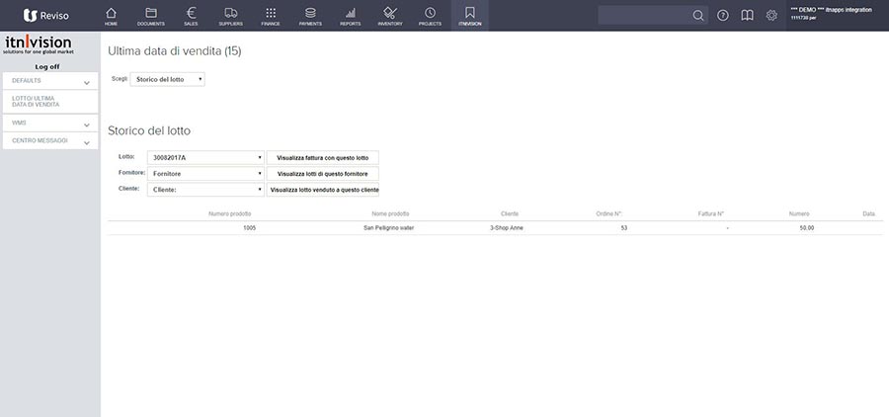Open the Projects clock icon

tap(430, 15)
